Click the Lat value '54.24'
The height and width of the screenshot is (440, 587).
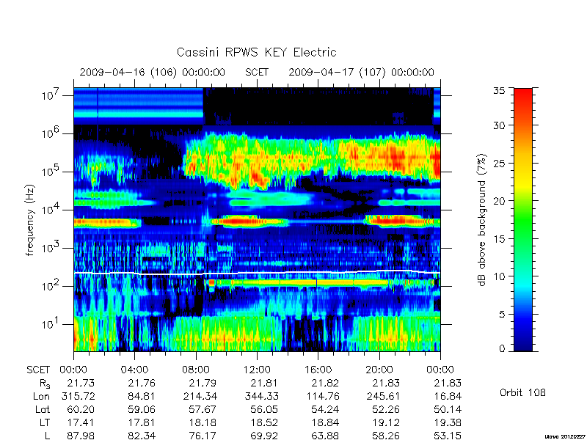coord(325,409)
